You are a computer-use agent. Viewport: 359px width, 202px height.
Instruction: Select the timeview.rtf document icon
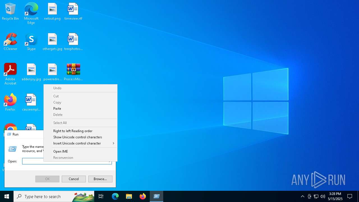pyautogui.click(x=73, y=12)
